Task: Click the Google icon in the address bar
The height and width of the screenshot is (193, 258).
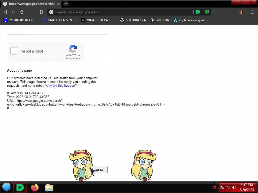Action: [51, 12]
